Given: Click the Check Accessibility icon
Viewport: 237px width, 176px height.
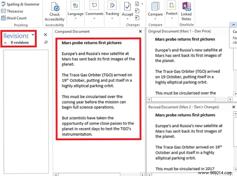Looking at the screenshot, I should [55, 7].
